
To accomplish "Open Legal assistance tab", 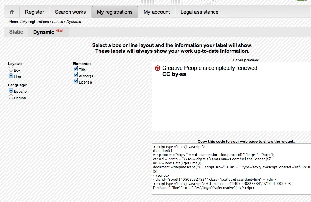I will coord(199,12).
